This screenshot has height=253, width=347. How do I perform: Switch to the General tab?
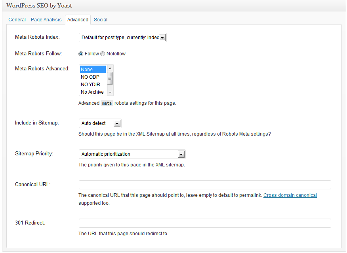(17, 19)
